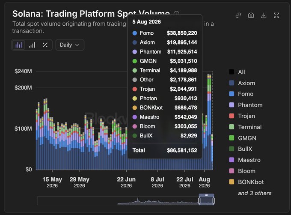Click the tall peak bar near Aug 2026
The height and width of the screenshot is (215, 291).
(209, 122)
